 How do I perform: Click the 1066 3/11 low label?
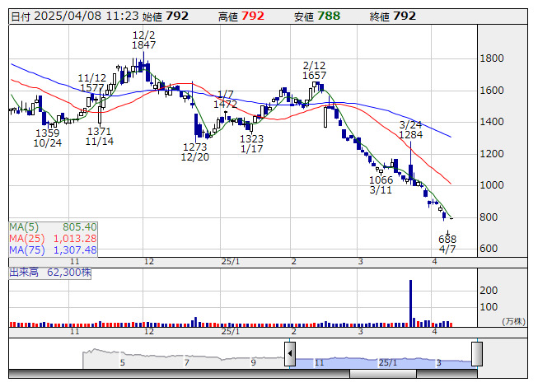[381, 184]
